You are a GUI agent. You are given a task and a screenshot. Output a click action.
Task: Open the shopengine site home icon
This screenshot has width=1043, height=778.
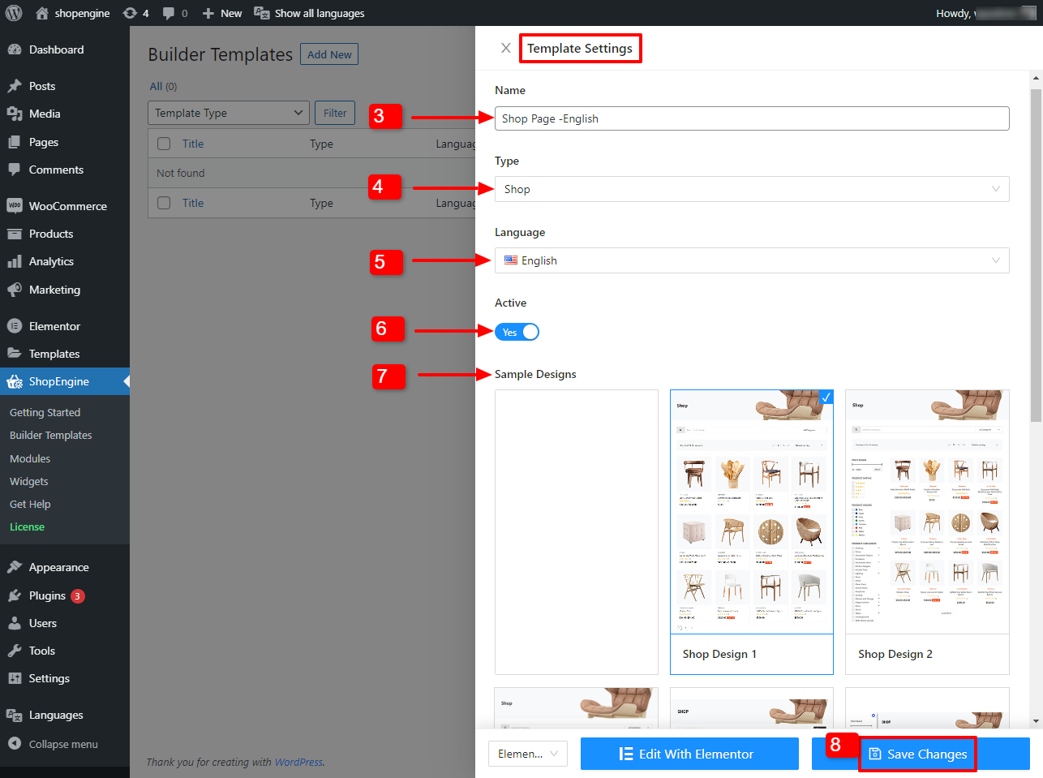[x=42, y=13]
